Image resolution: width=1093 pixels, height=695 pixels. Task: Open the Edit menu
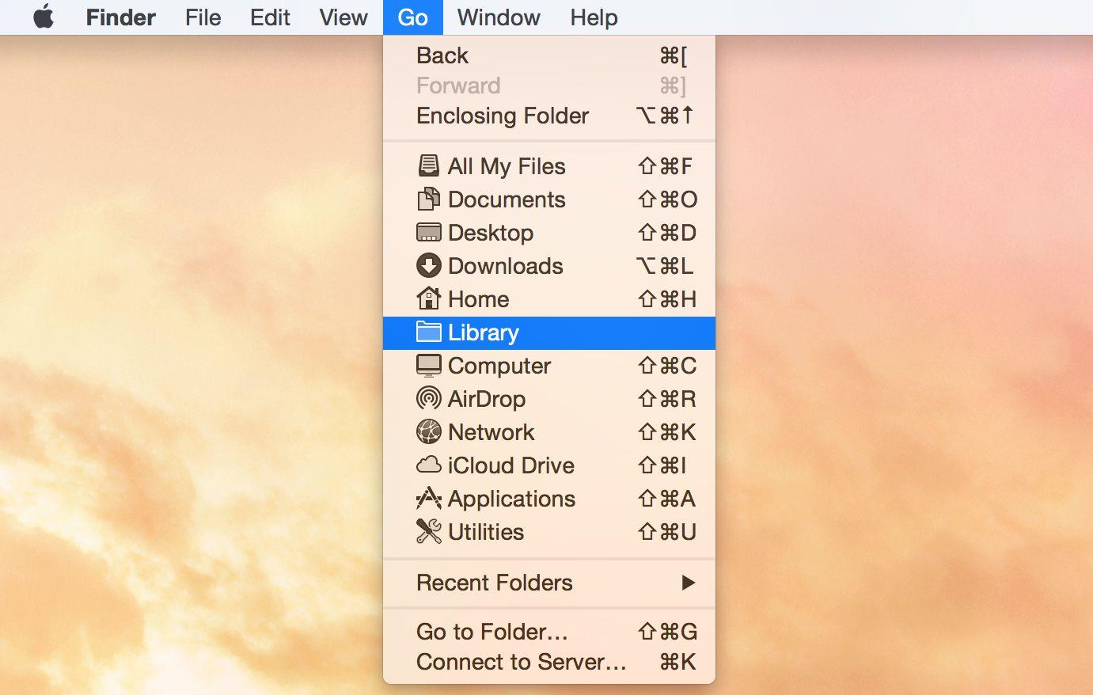click(x=270, y=17)
